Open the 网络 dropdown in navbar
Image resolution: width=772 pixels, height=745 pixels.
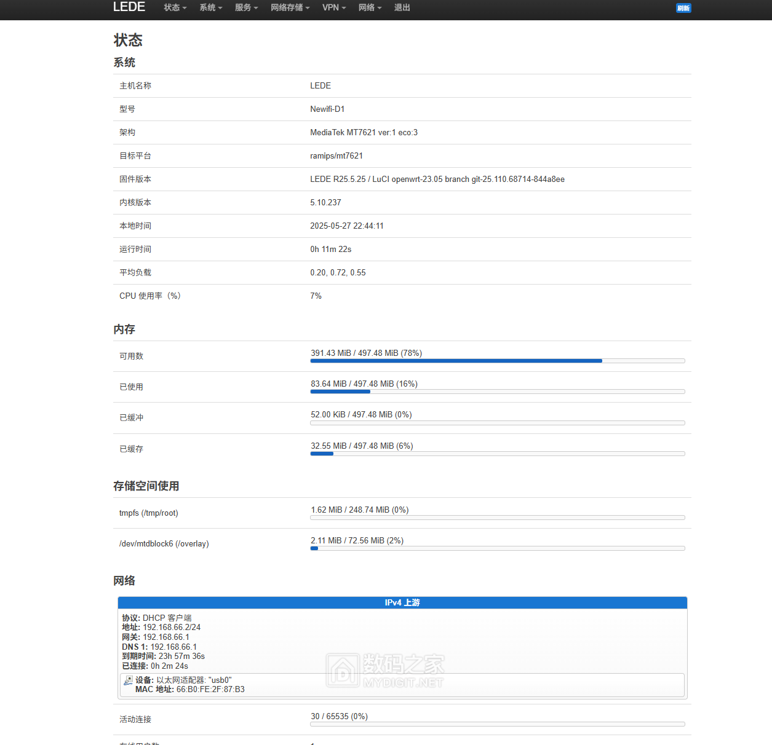[x=370, y=8]
